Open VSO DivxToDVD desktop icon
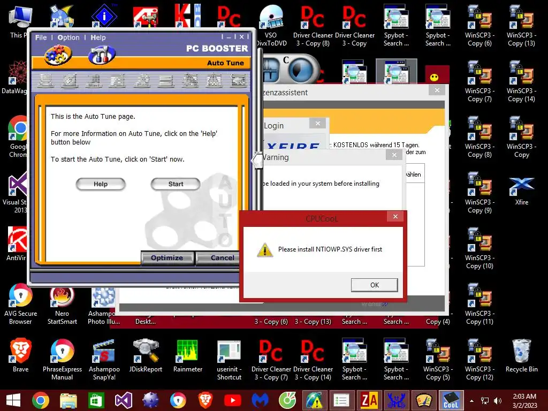The width and height of the screenshot is (548, 411). (x=271, y=26)
